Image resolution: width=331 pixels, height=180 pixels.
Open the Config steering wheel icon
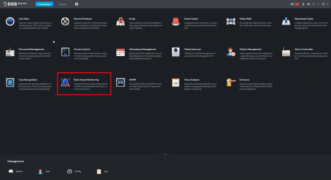(x=70, y=172)
